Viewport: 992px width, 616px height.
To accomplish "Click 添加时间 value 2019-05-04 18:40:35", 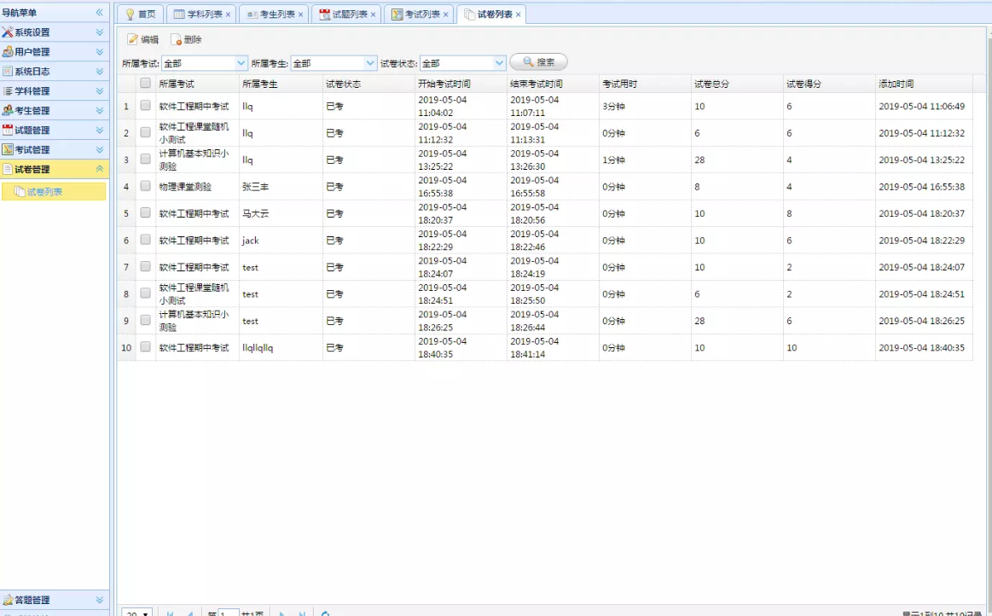I will tap(922, 347).
